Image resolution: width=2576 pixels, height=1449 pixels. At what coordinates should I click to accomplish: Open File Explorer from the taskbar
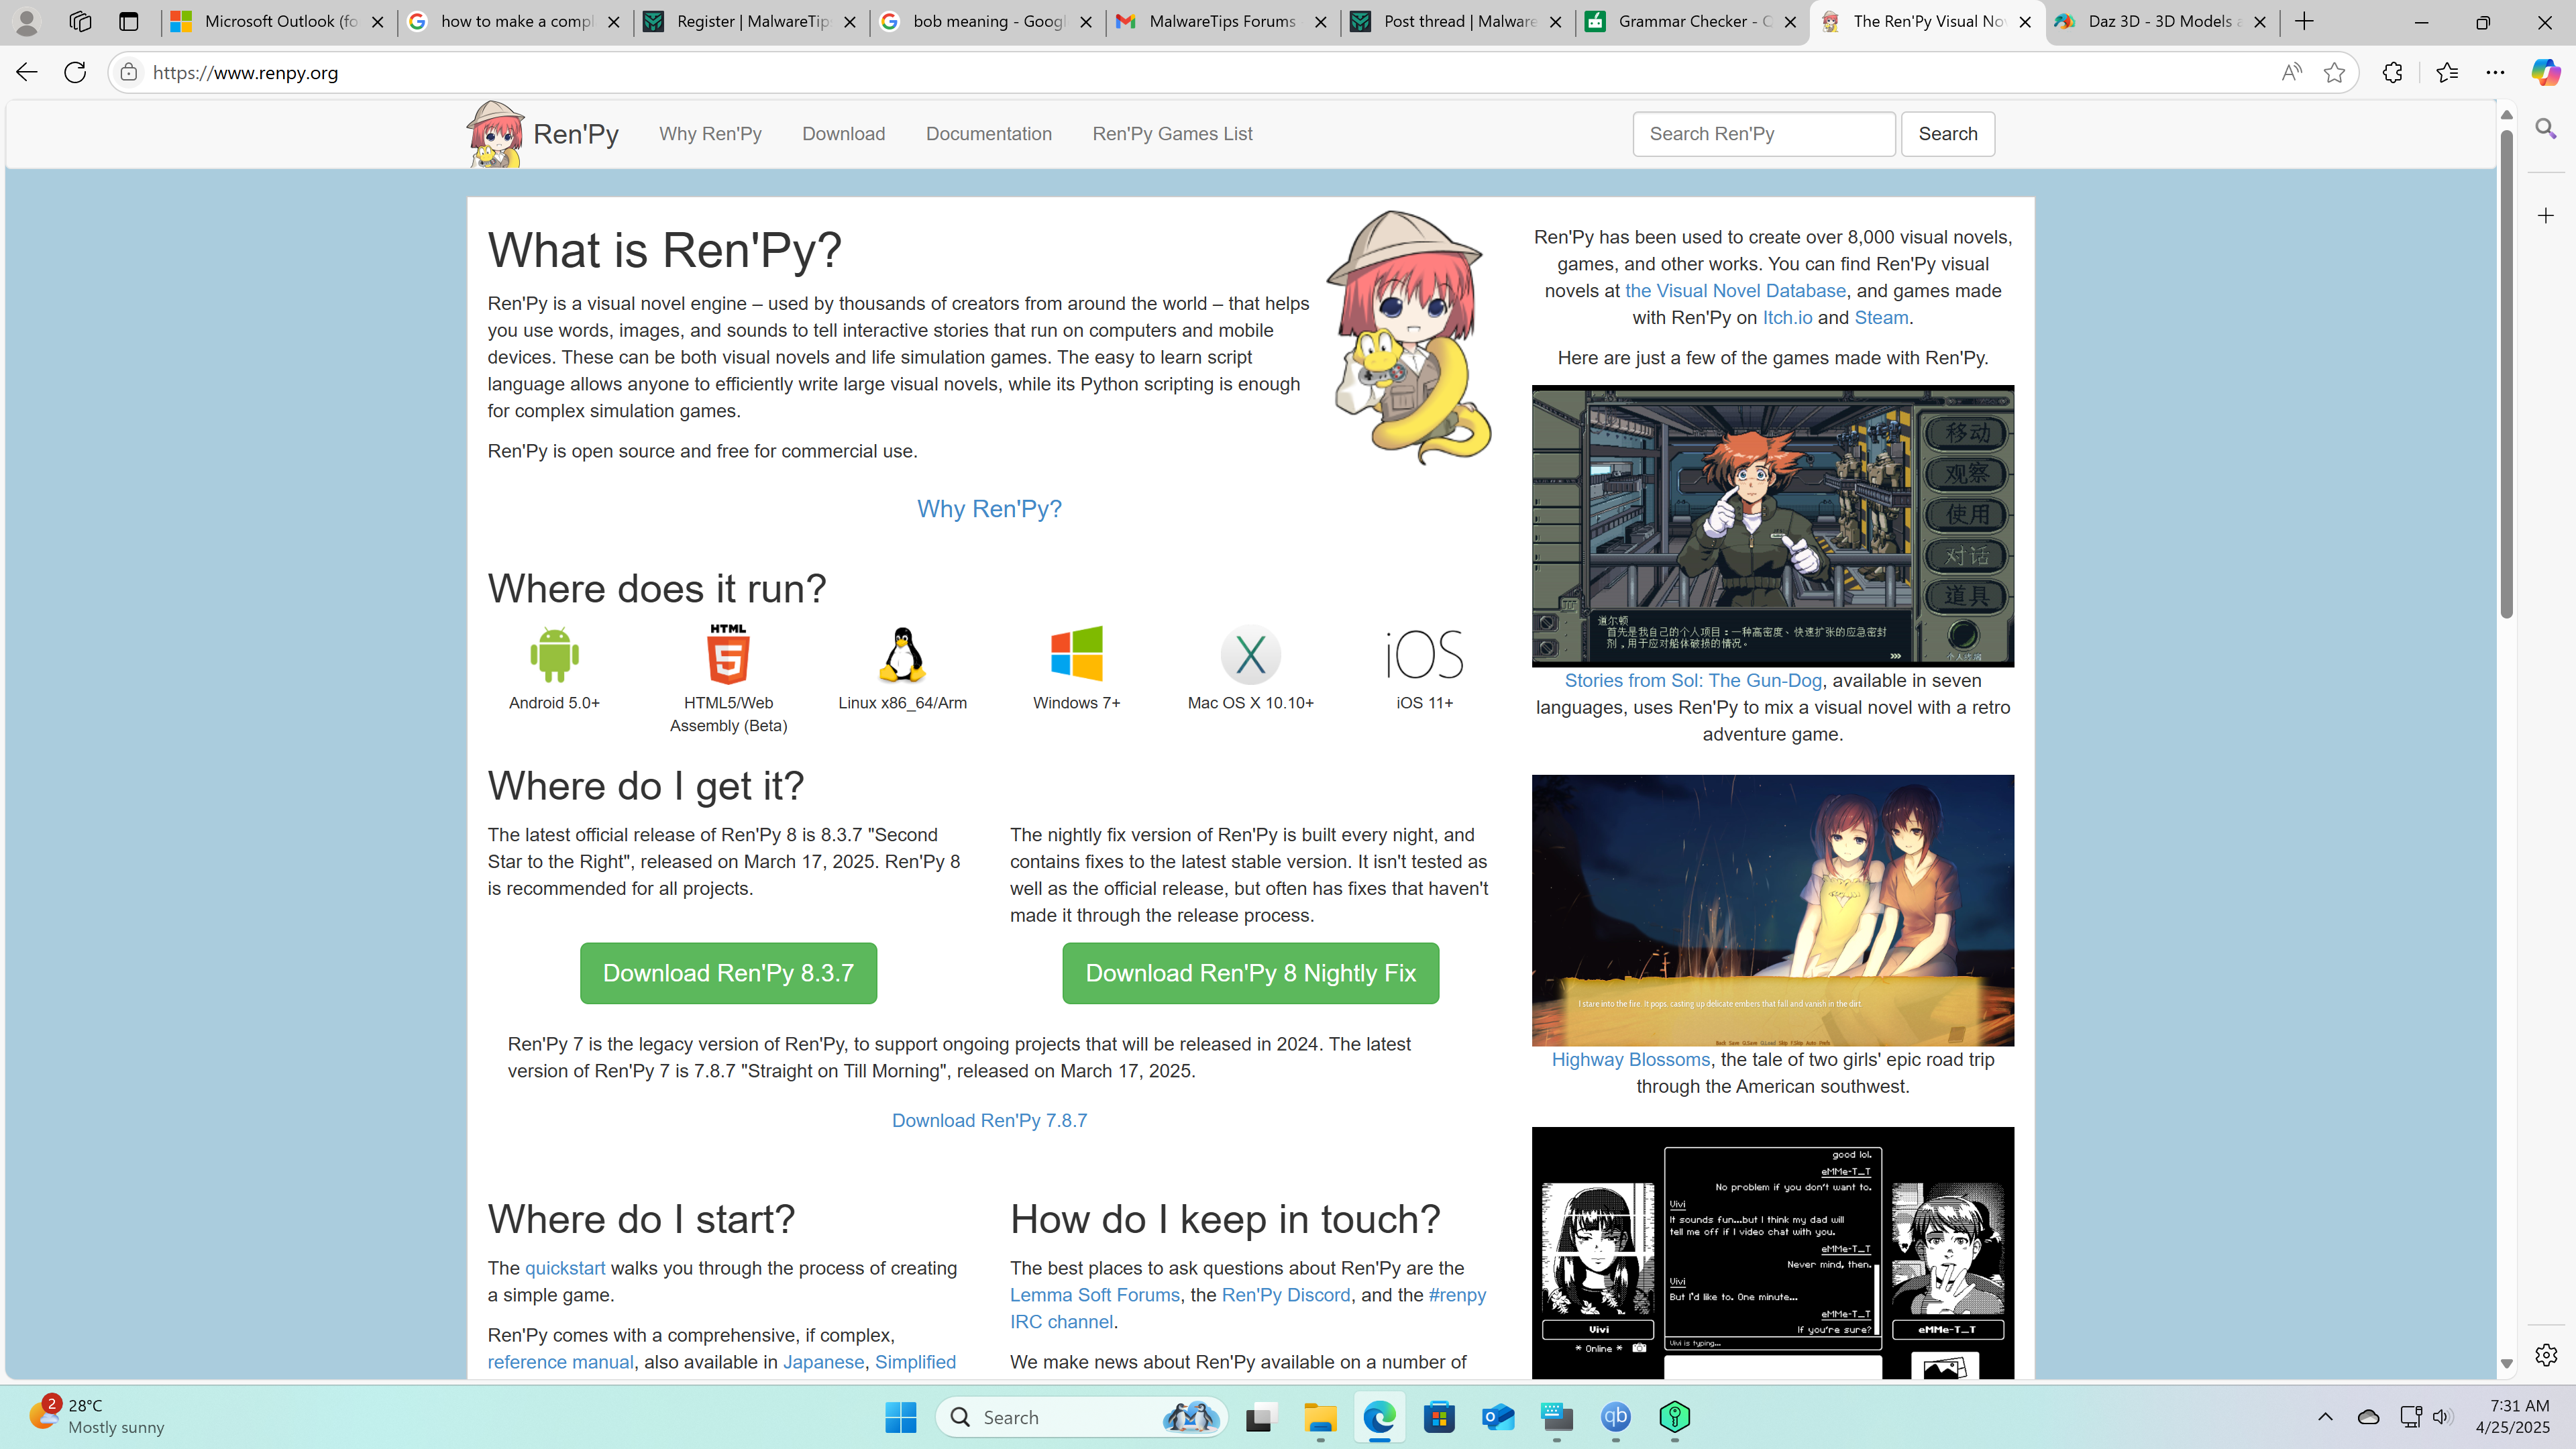1320,1417
